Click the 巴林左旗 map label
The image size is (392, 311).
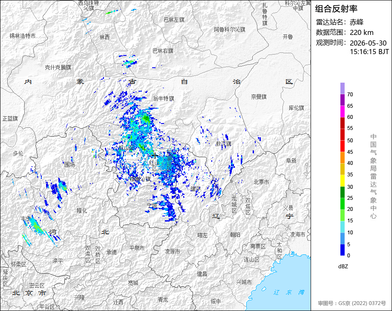point(174,20)
